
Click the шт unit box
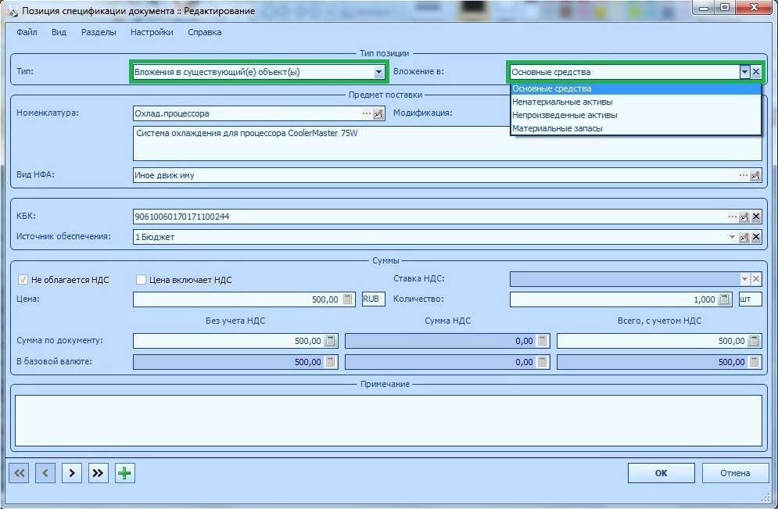[x=750, y=299]
